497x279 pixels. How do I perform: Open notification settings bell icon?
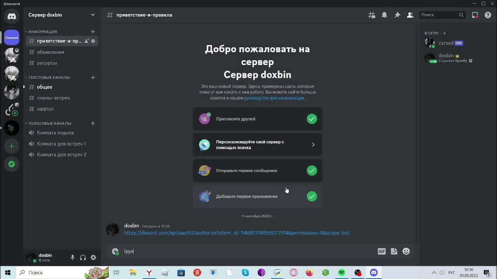[384, 15]
